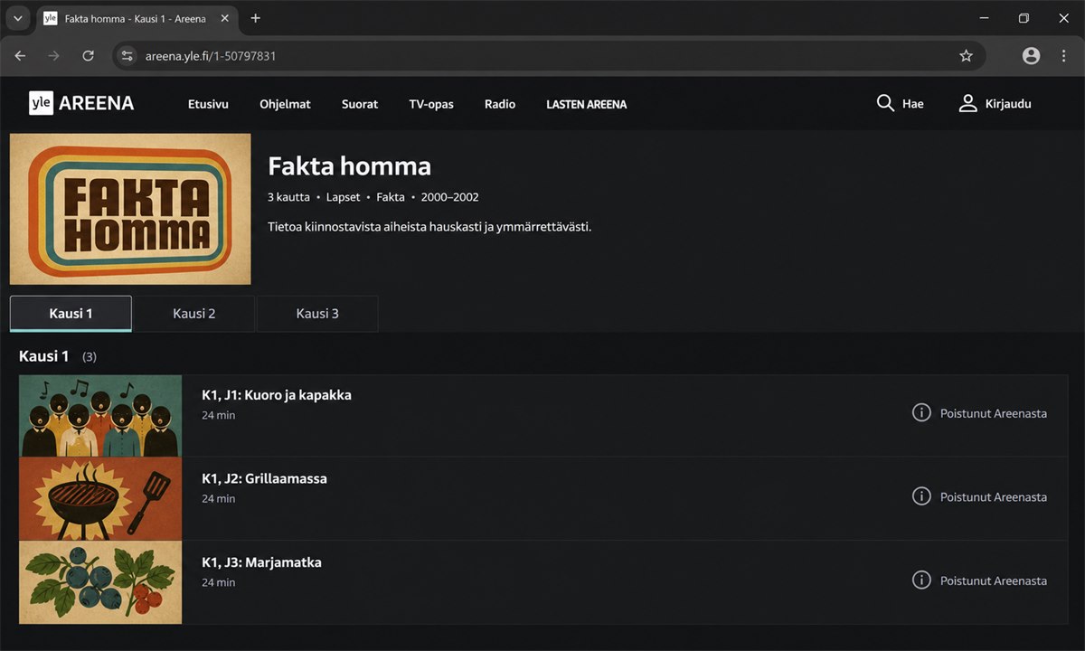The width and height of the screenshot is (1085, 651).
Task: Select the Kausi 1 tab
Action: coord(71,314)
